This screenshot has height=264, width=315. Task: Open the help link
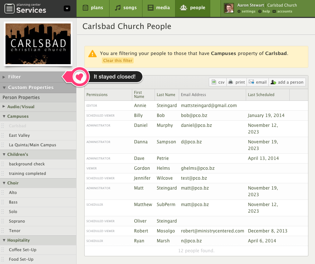pos(264,12)
